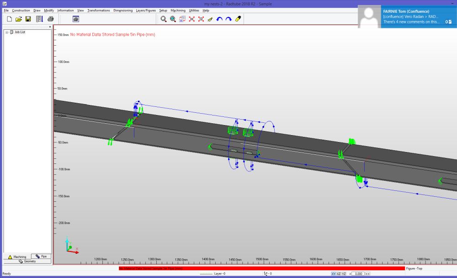Switch to the Geometry tab
Viewport: 457px width, 278px height.
click(x=27, y=261)
